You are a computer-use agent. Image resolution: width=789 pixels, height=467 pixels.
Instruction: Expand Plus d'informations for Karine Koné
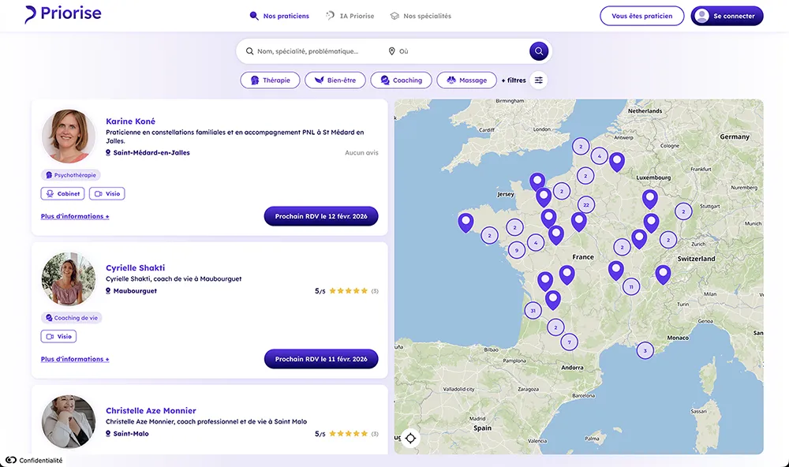click(75, 216)
